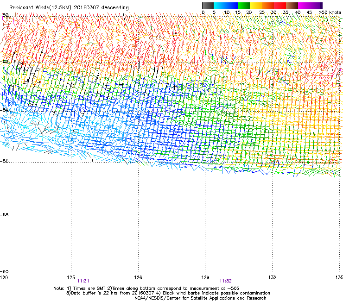
Task: Click the NOAA/NESDIS credit line
Action: 200,298
